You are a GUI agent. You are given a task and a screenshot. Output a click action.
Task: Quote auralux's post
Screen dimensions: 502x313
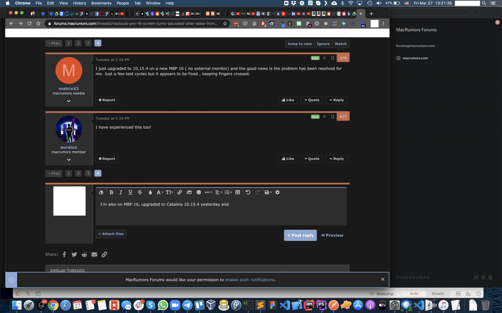click(x=312, y=159)
